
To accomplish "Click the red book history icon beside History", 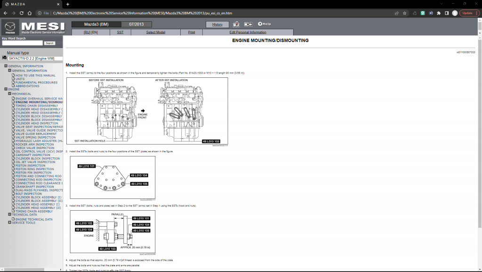I will (x=236, y=24).
